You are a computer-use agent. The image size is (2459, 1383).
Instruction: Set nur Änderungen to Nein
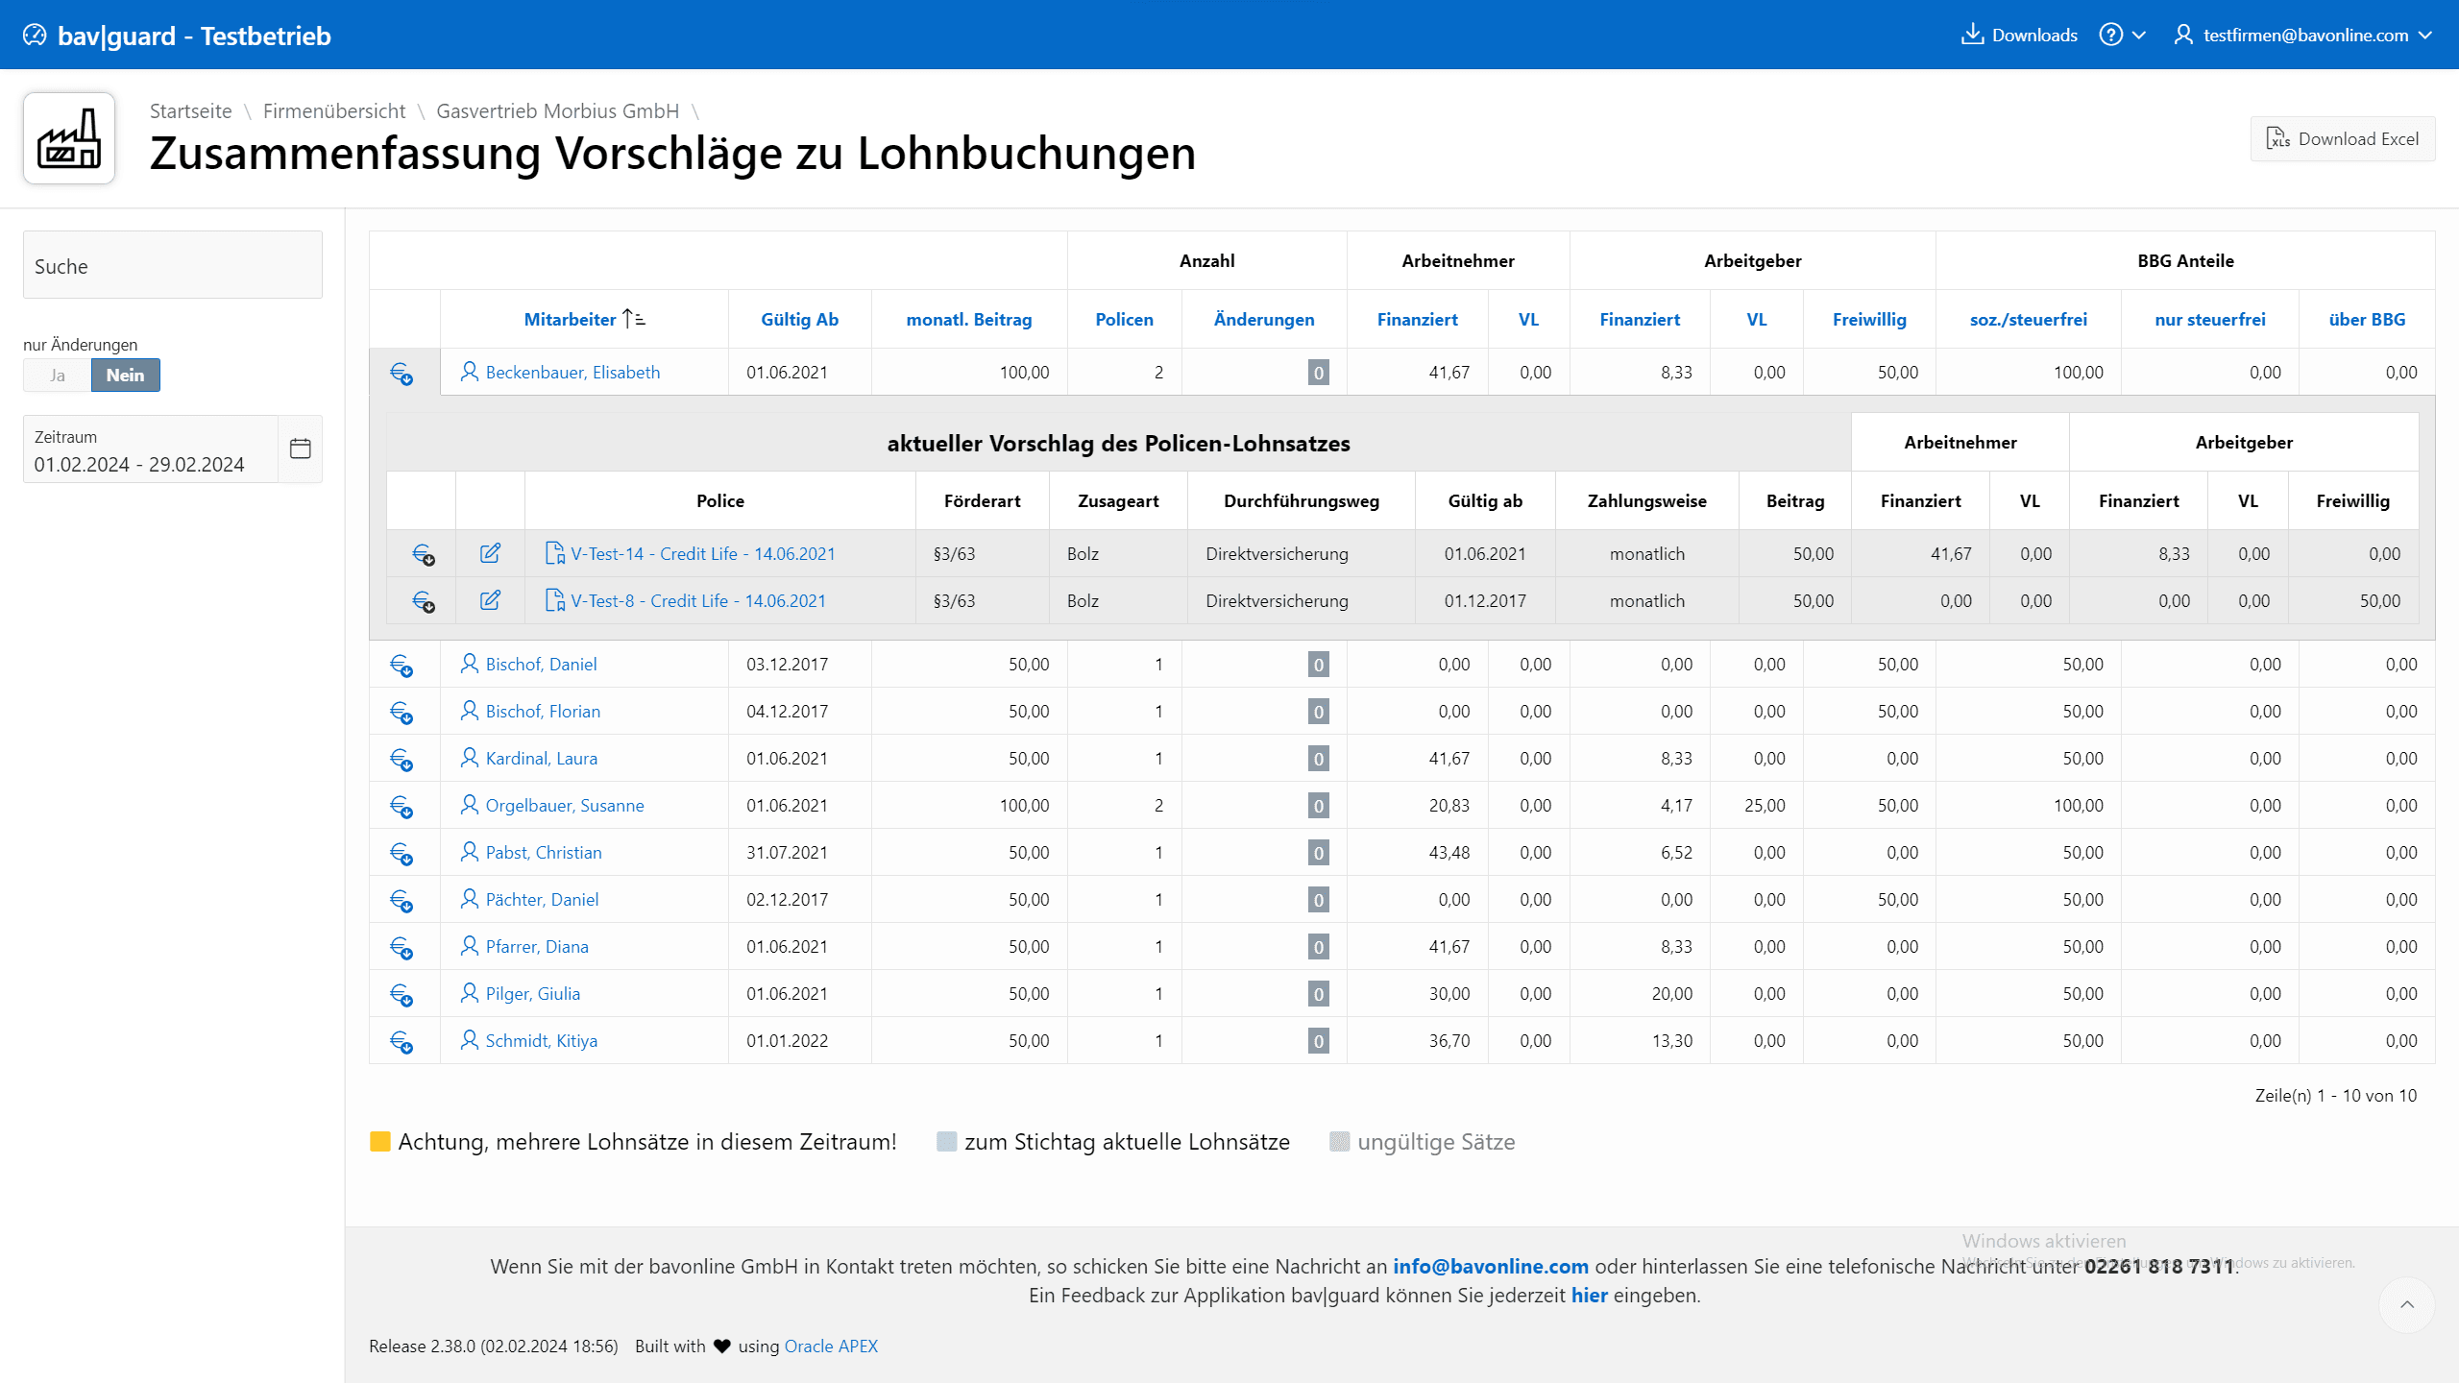(x=126, y=376)
